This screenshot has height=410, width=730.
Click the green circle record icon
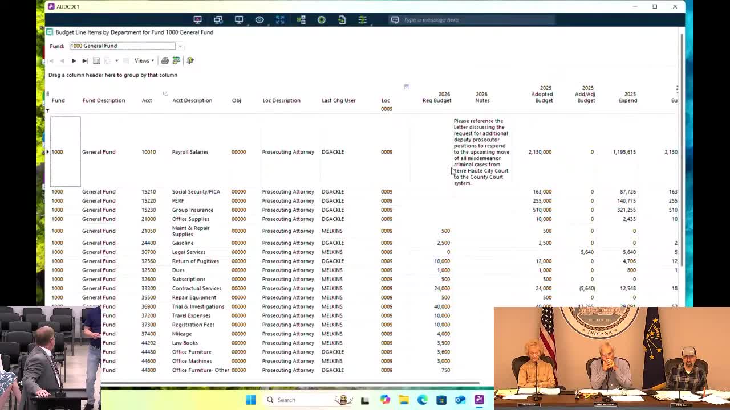pos(322,20)
